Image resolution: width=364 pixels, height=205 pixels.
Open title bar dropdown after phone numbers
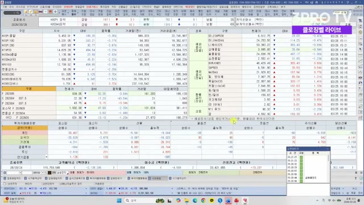coord(301,2)
